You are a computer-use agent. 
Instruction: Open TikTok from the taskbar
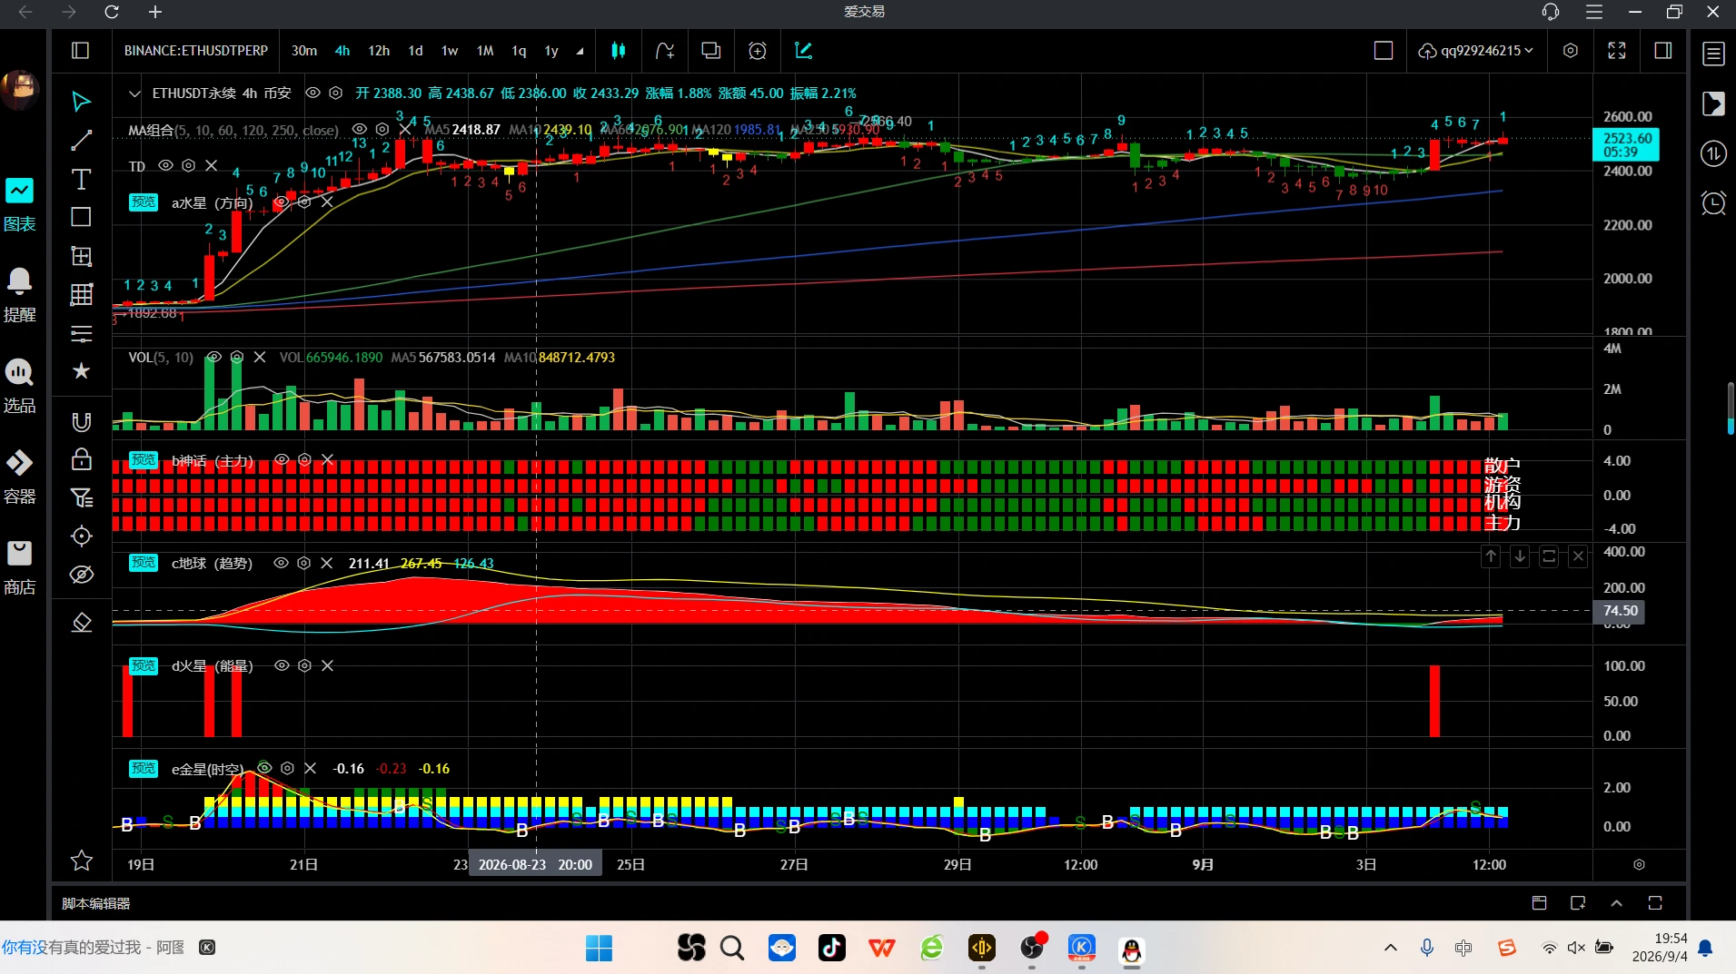point(832,948)
